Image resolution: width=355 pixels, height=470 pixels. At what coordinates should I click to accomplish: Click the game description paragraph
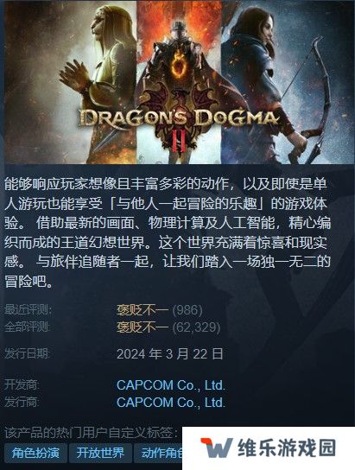point(168,233)
